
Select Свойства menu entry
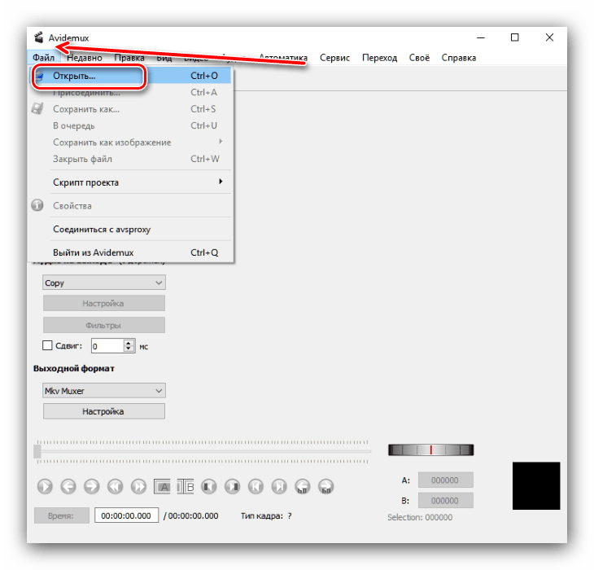tap(129, 206)
